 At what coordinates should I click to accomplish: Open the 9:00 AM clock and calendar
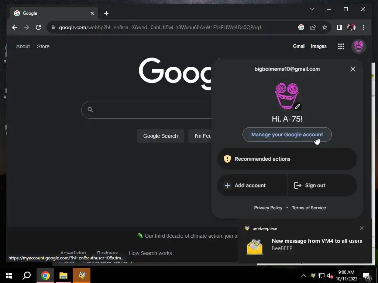(x=346, y=276)
